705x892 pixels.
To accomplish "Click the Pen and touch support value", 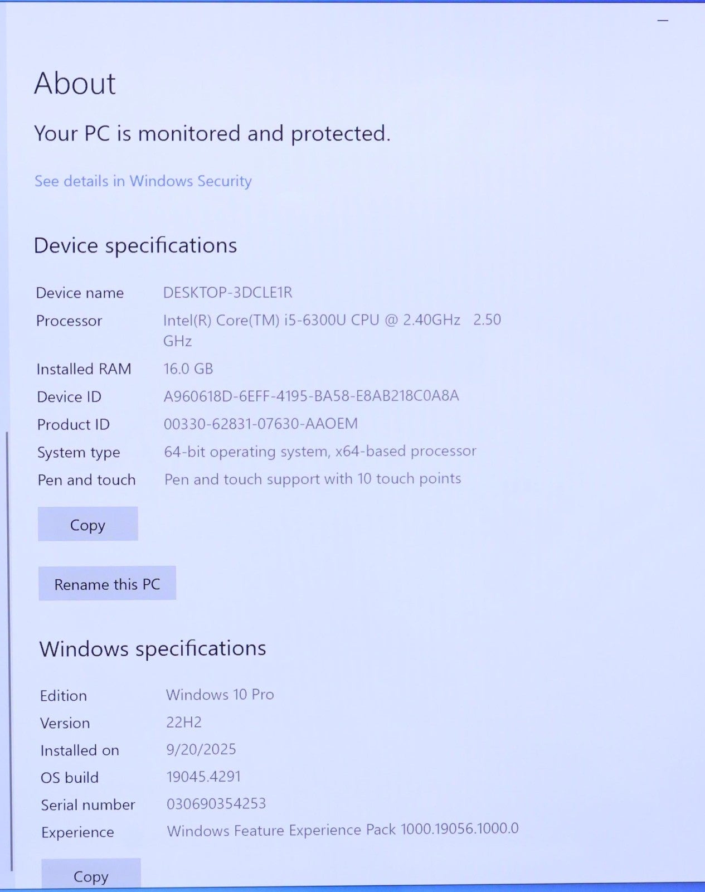I will pos(313,479).
